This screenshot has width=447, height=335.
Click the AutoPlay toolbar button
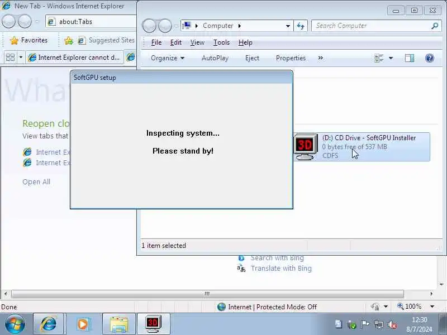(215, 58)
